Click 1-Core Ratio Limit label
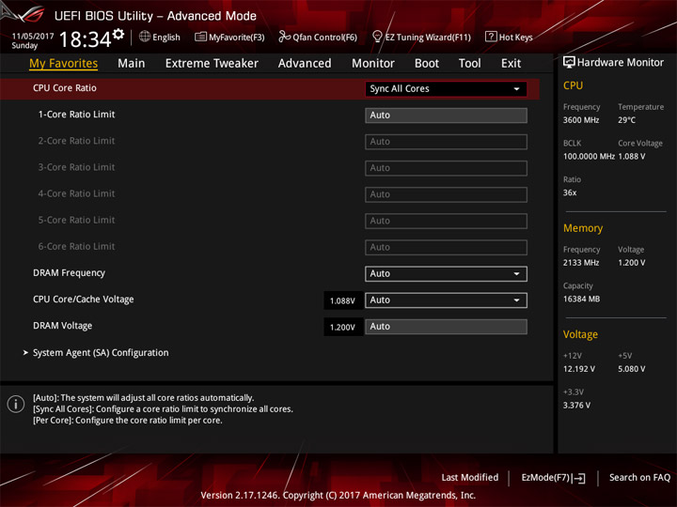The width and height of the screenshot is (677, 507). point(76,115)
